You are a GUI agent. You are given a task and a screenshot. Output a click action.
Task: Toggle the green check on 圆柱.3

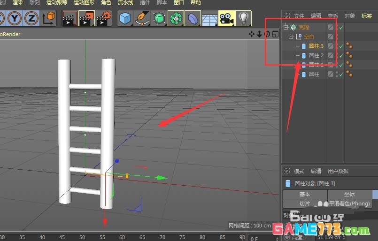pos(341,46)
